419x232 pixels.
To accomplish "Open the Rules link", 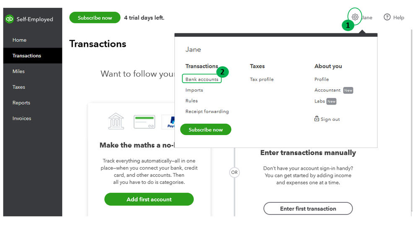I will (192, 101).
